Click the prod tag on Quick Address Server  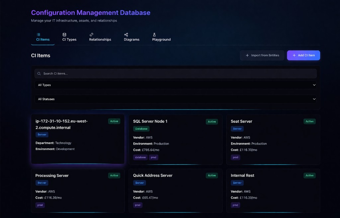(x=138, y=205)
